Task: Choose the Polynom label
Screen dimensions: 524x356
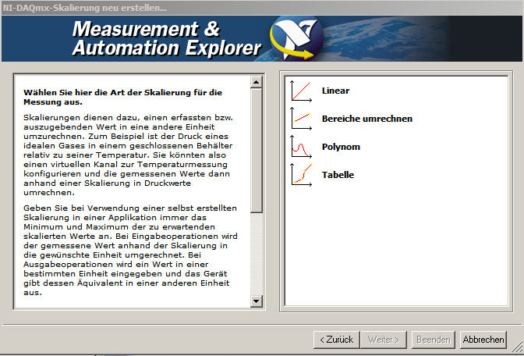Action: [x=341, y=147]
